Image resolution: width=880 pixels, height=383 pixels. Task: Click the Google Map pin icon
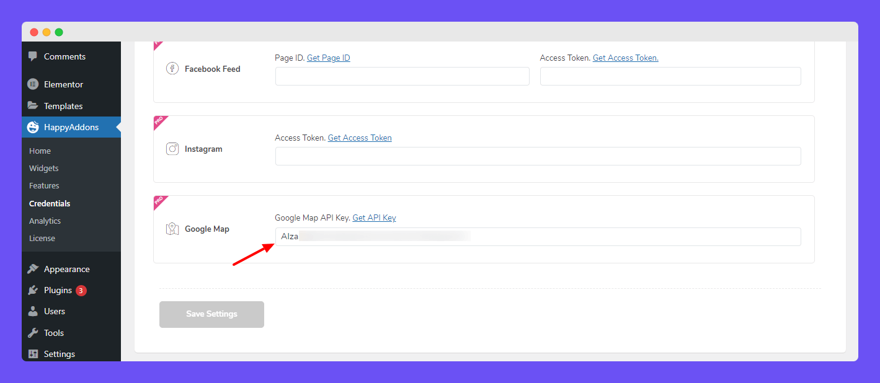point(172,229)
